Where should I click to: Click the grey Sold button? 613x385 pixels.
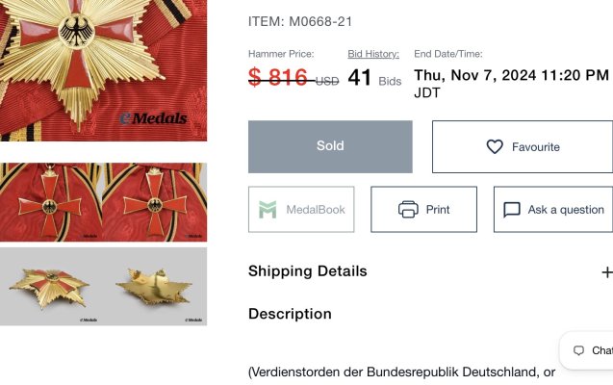click(330, 146)
